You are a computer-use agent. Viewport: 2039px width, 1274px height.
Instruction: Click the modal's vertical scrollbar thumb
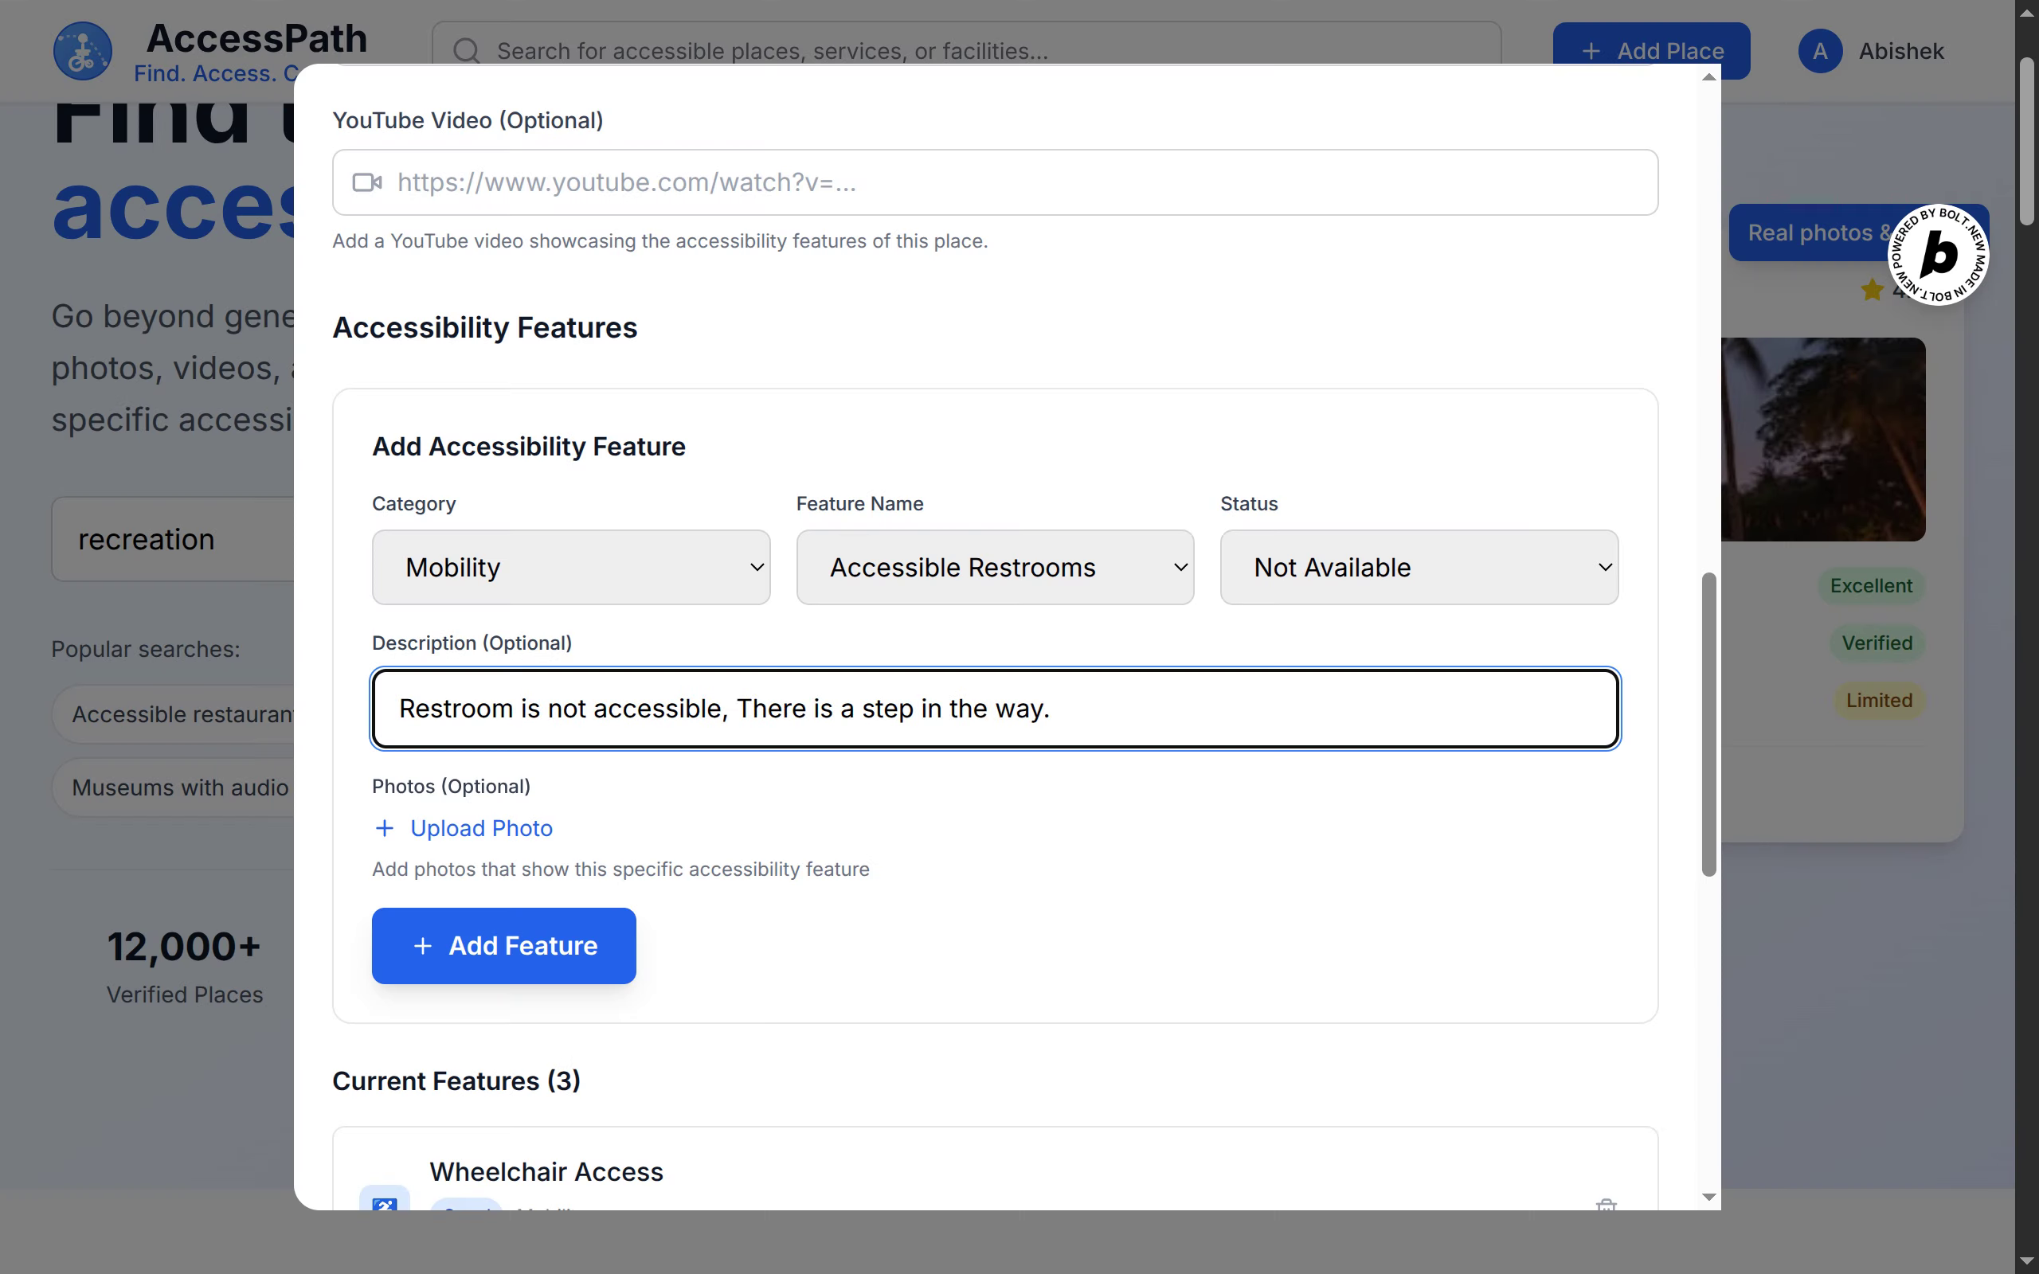click(1708, 725)
